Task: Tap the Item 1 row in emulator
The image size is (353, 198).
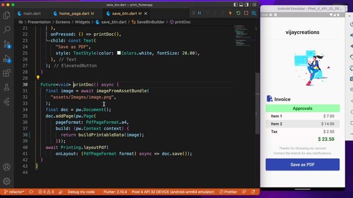Action: [302, 116]
